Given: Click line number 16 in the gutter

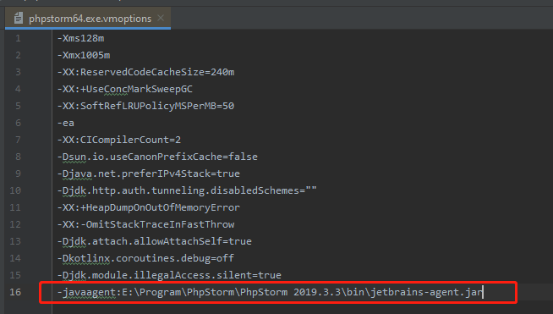Looking at the screenshot, I should click(x=15, y=293).
